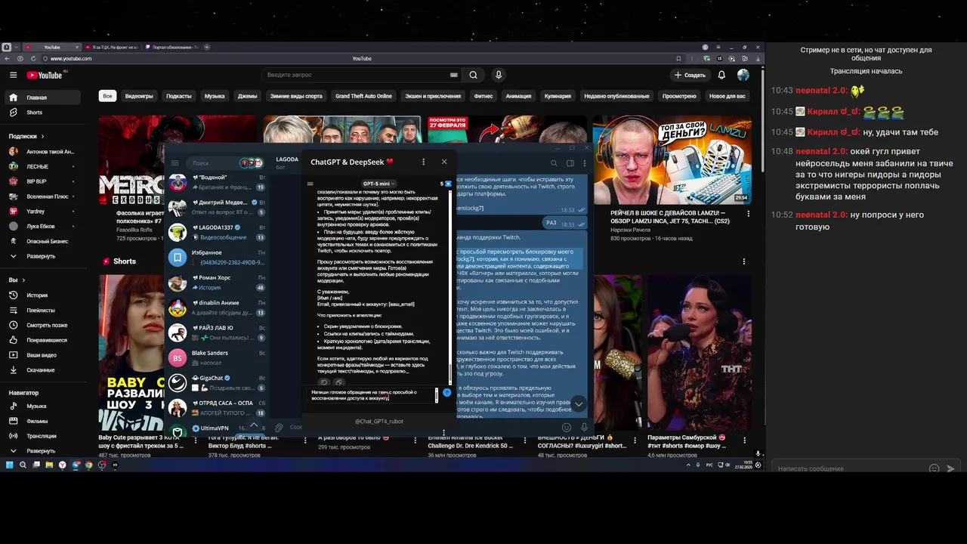Open Telegram chat three-dot menu
The width and height of the screenshot is (967, 544).
point(584,163)
